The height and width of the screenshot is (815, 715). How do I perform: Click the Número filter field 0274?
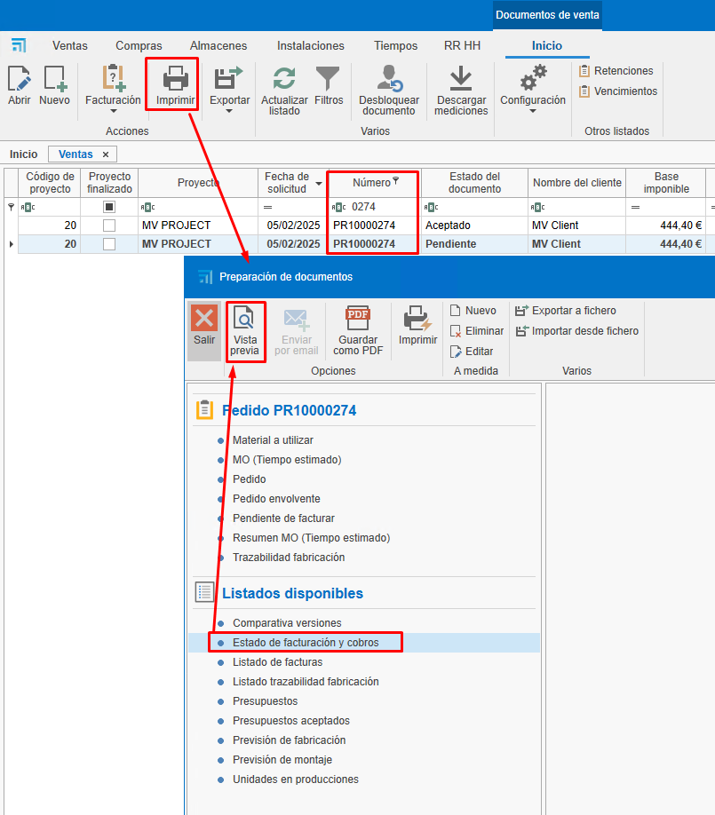pos(373,207)
